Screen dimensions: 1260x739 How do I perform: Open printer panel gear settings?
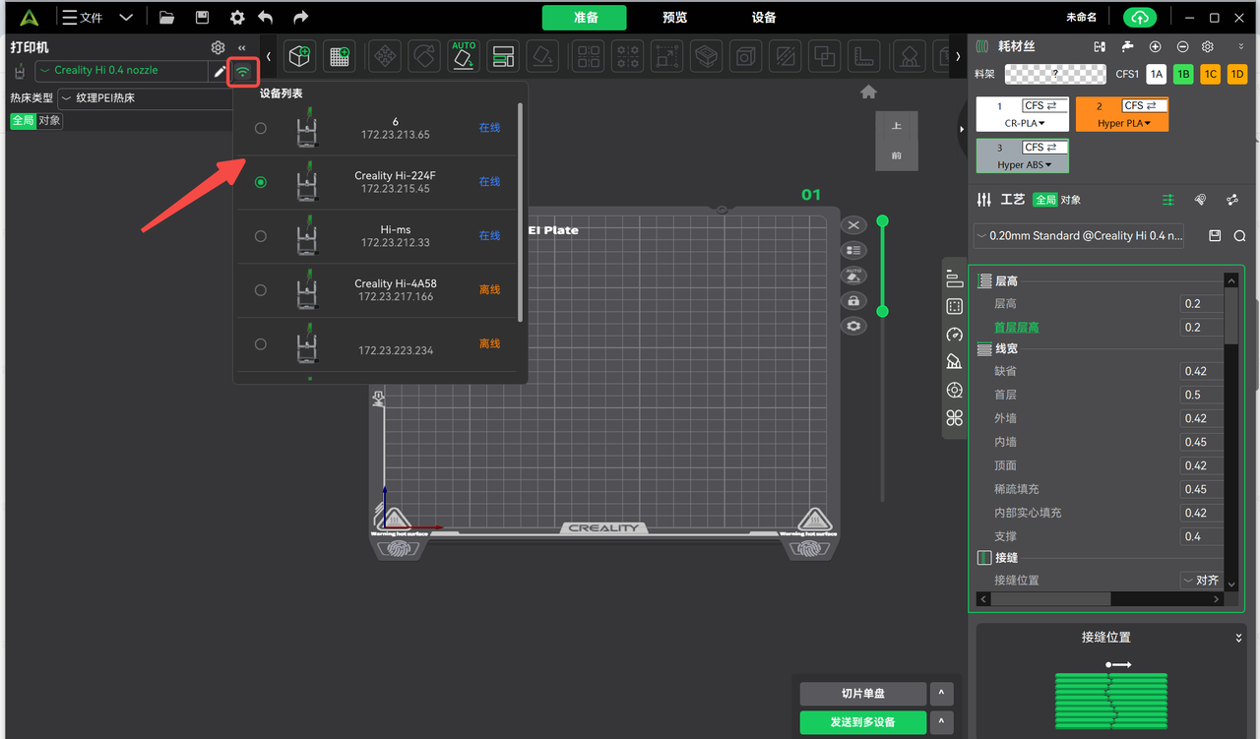click(x=218, y=47)
